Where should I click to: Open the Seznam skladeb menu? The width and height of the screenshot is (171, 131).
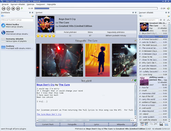click(x=18, y=4)
